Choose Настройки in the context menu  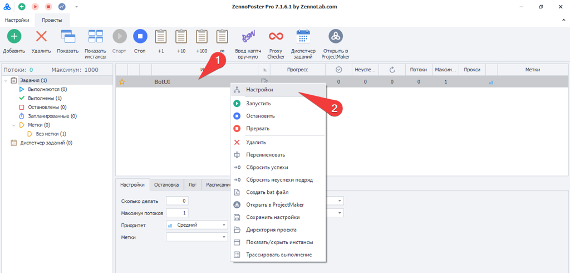[x=259, y=90]
